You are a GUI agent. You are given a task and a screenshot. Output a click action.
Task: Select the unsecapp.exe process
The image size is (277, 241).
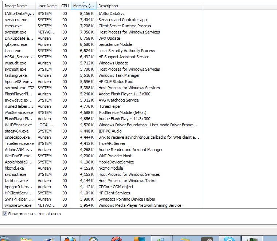(x=103, y=137)
